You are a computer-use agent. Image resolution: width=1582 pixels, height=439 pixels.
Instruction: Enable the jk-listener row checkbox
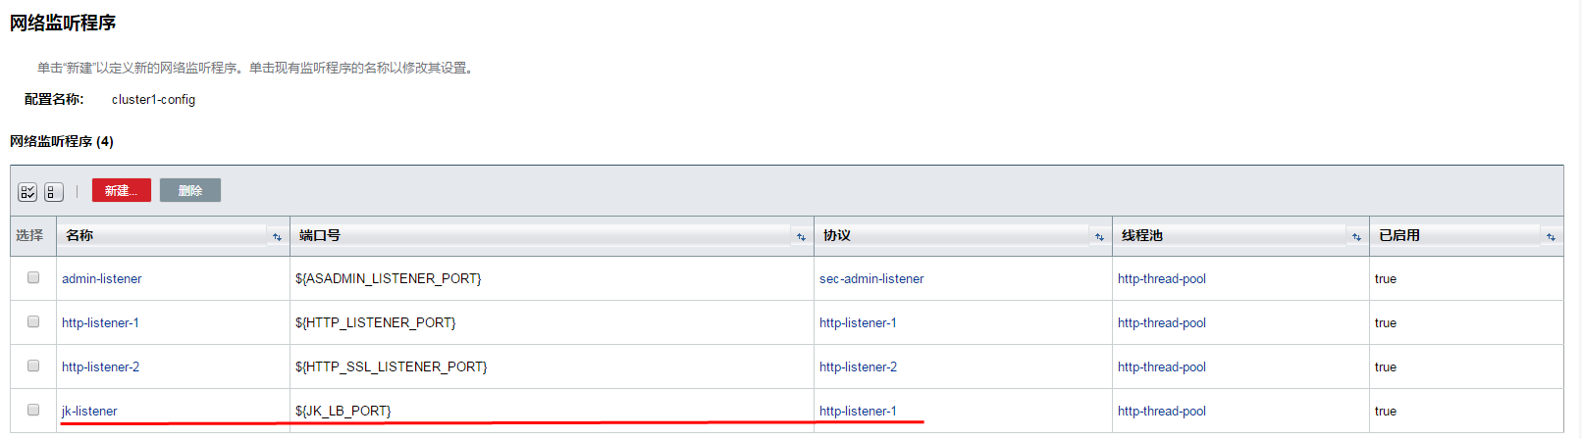click(x=33, y=411)
